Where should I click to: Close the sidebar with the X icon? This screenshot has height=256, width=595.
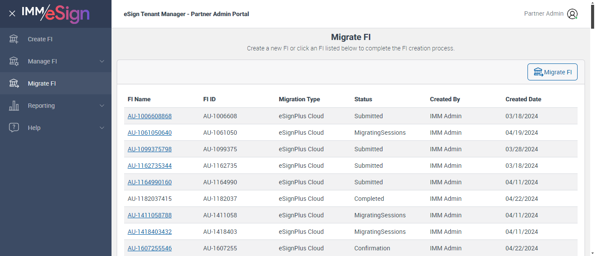point(12,13)
